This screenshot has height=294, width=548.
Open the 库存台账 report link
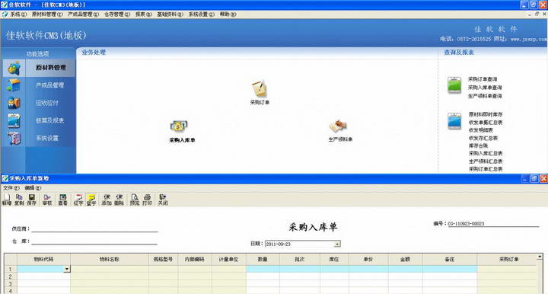[x=478, y=145]
